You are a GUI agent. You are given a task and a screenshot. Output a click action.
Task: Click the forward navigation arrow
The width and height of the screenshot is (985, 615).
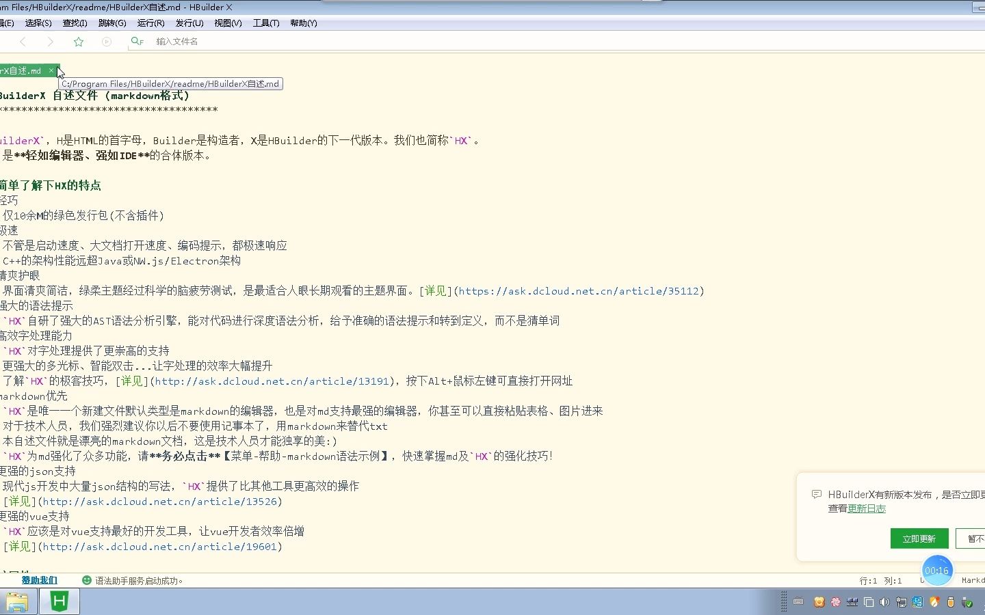coord(51,41)
